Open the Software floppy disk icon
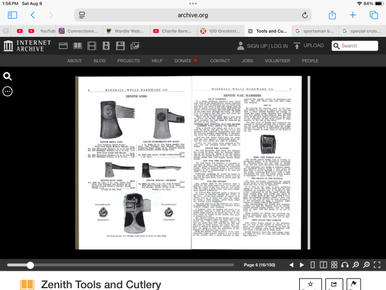Screen dimensions: 386x290 point(121,46)
